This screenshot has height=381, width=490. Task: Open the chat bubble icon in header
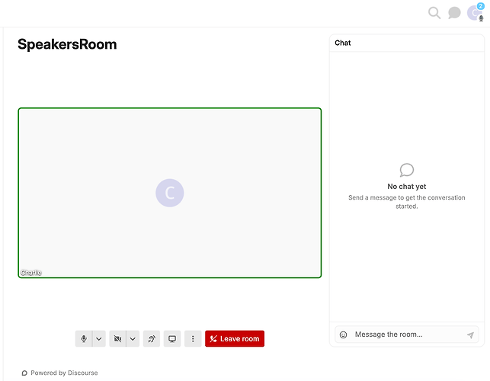[454, 13]
